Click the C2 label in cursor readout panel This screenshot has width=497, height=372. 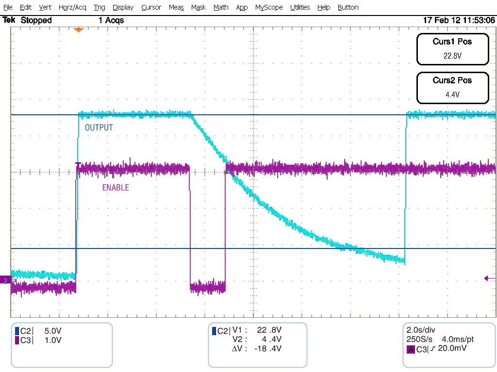[222, 331]
